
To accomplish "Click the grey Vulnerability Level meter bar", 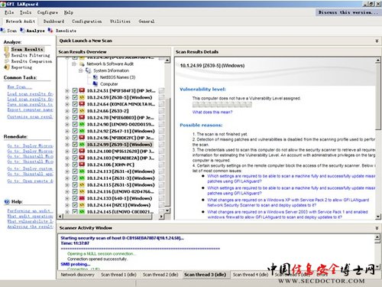I will point(222,104).
